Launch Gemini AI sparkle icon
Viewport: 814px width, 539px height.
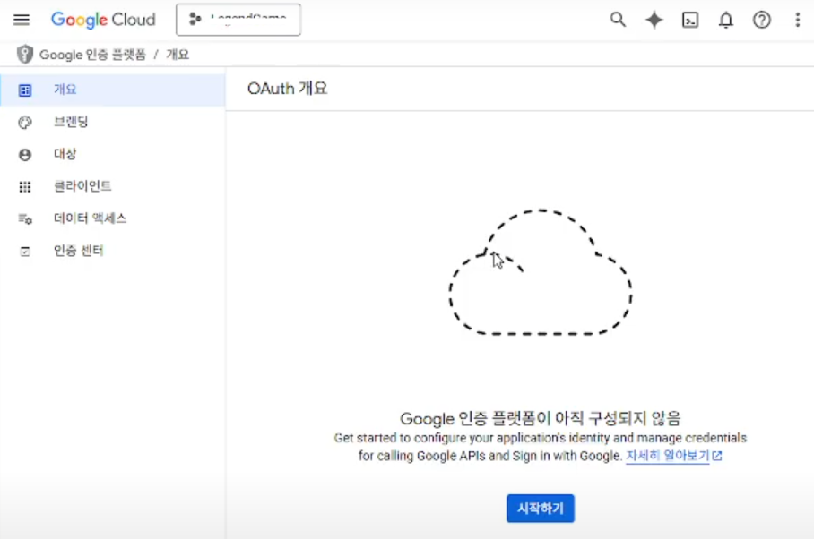pyautogui.click(x=654, y=20)
